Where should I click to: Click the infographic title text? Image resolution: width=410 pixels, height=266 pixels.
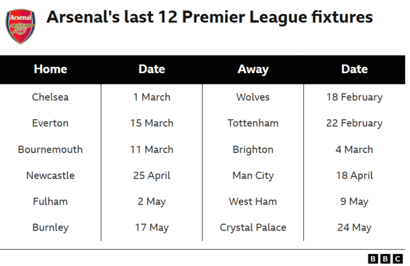209,17
